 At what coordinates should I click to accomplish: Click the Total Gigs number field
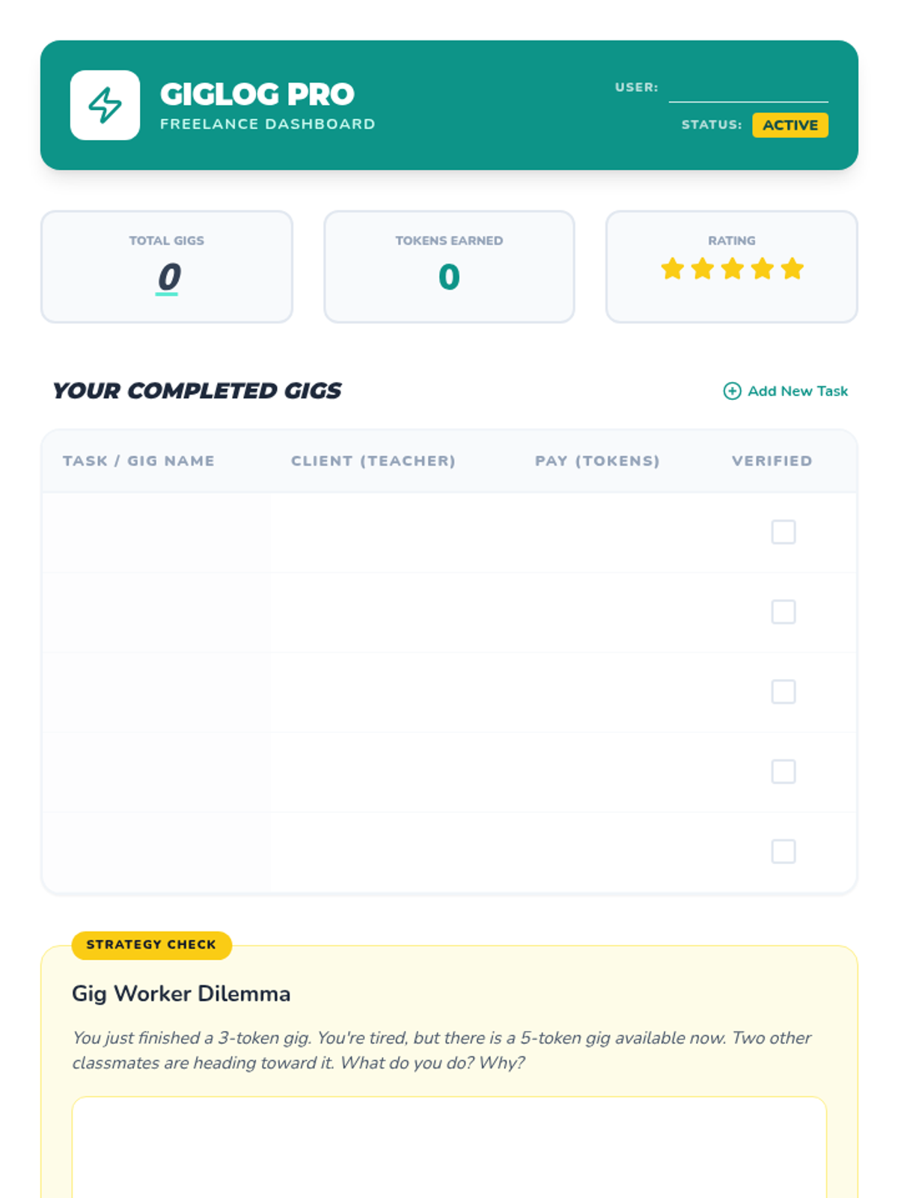tap(167, 277)
